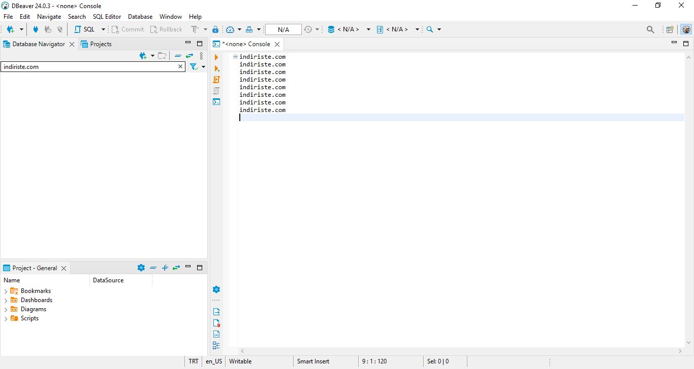Click the Explain Execution Plan icon
This screenshot has height=369, width=694.
[216, 91]
